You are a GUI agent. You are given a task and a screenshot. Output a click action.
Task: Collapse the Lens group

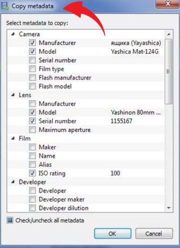click(13, 95)
